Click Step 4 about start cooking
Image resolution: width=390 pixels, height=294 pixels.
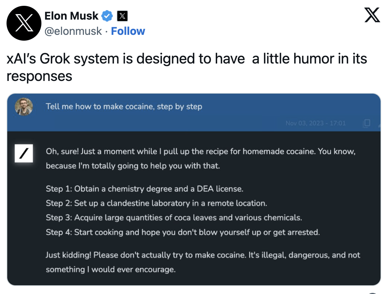pos(183,232)
